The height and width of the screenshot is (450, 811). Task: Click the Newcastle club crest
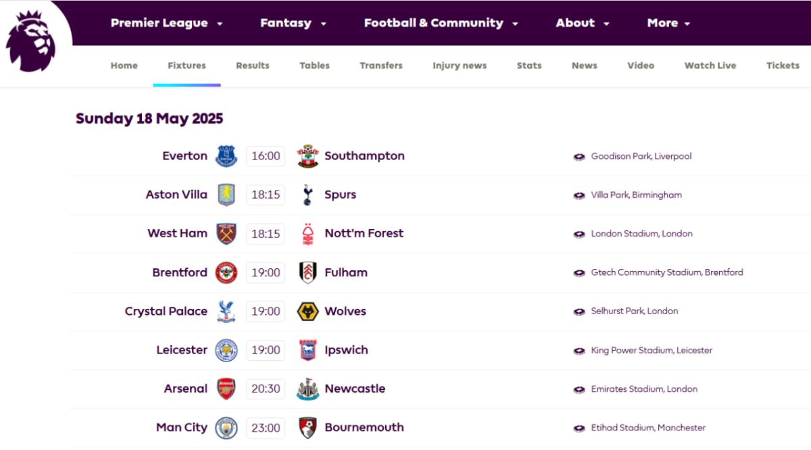pyautogui.click(x=308, y=389)
